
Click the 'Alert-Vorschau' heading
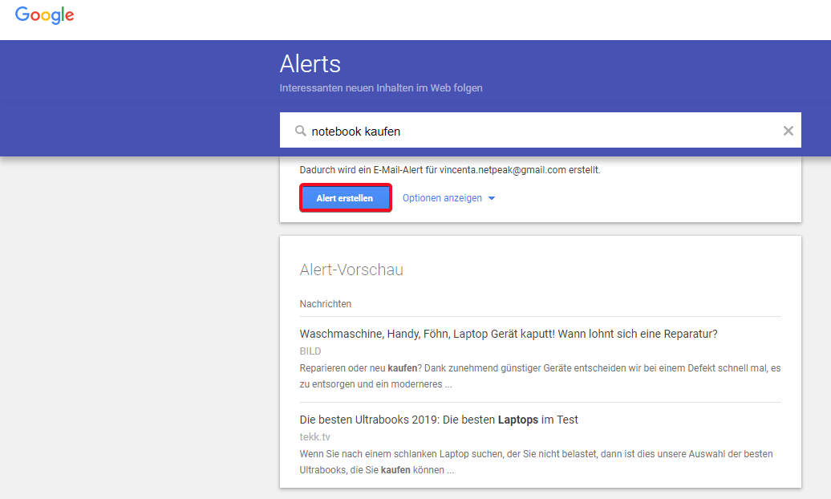[x=351, y=270]
